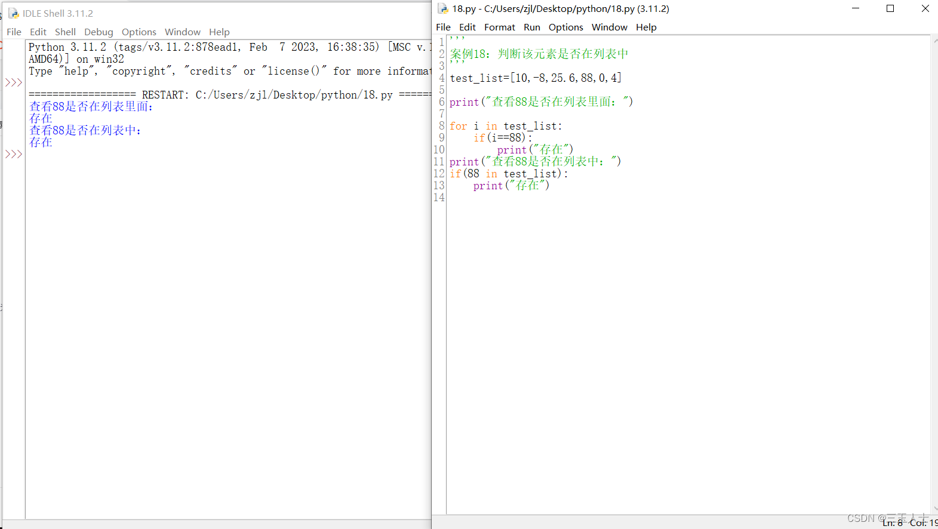This screenshot has width=938, height=529.
Task: Click the print("存在") on line 13
Action: 511,186
